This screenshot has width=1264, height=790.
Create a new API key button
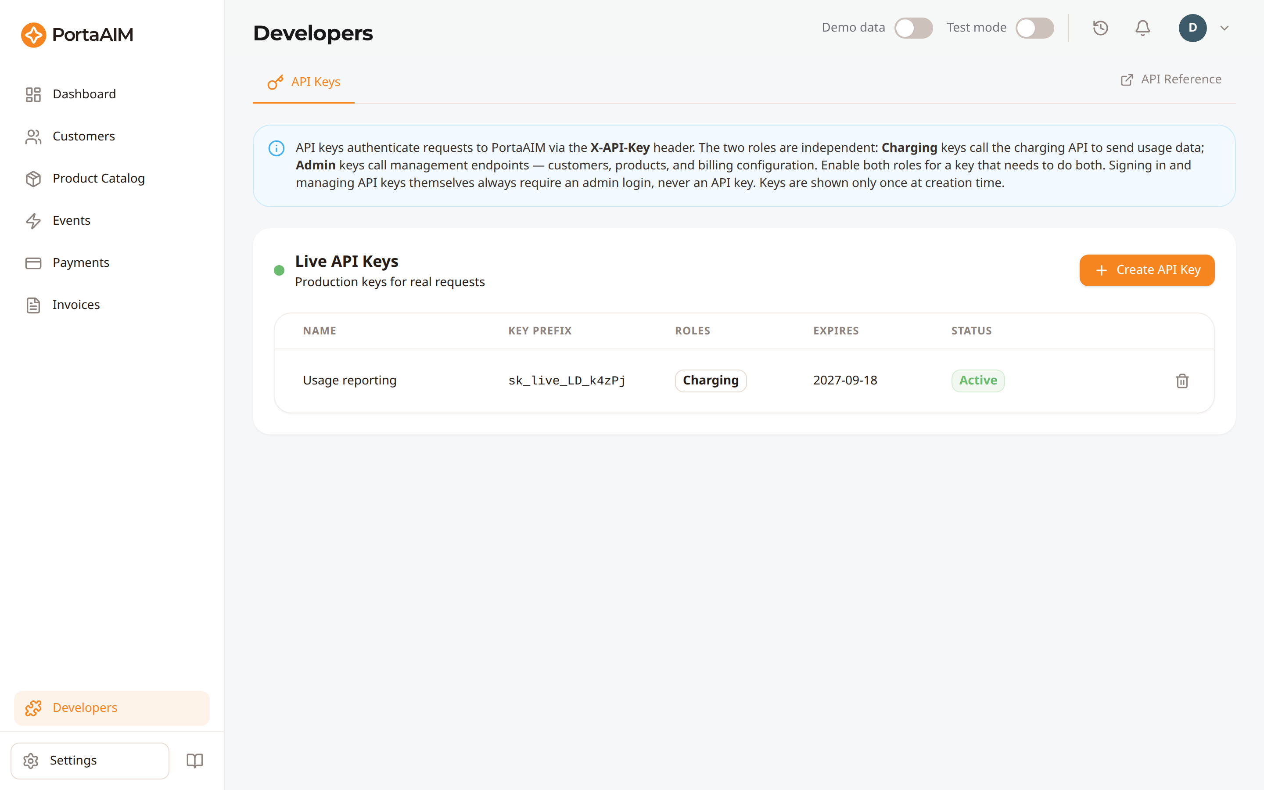(x=1147, y=270)
